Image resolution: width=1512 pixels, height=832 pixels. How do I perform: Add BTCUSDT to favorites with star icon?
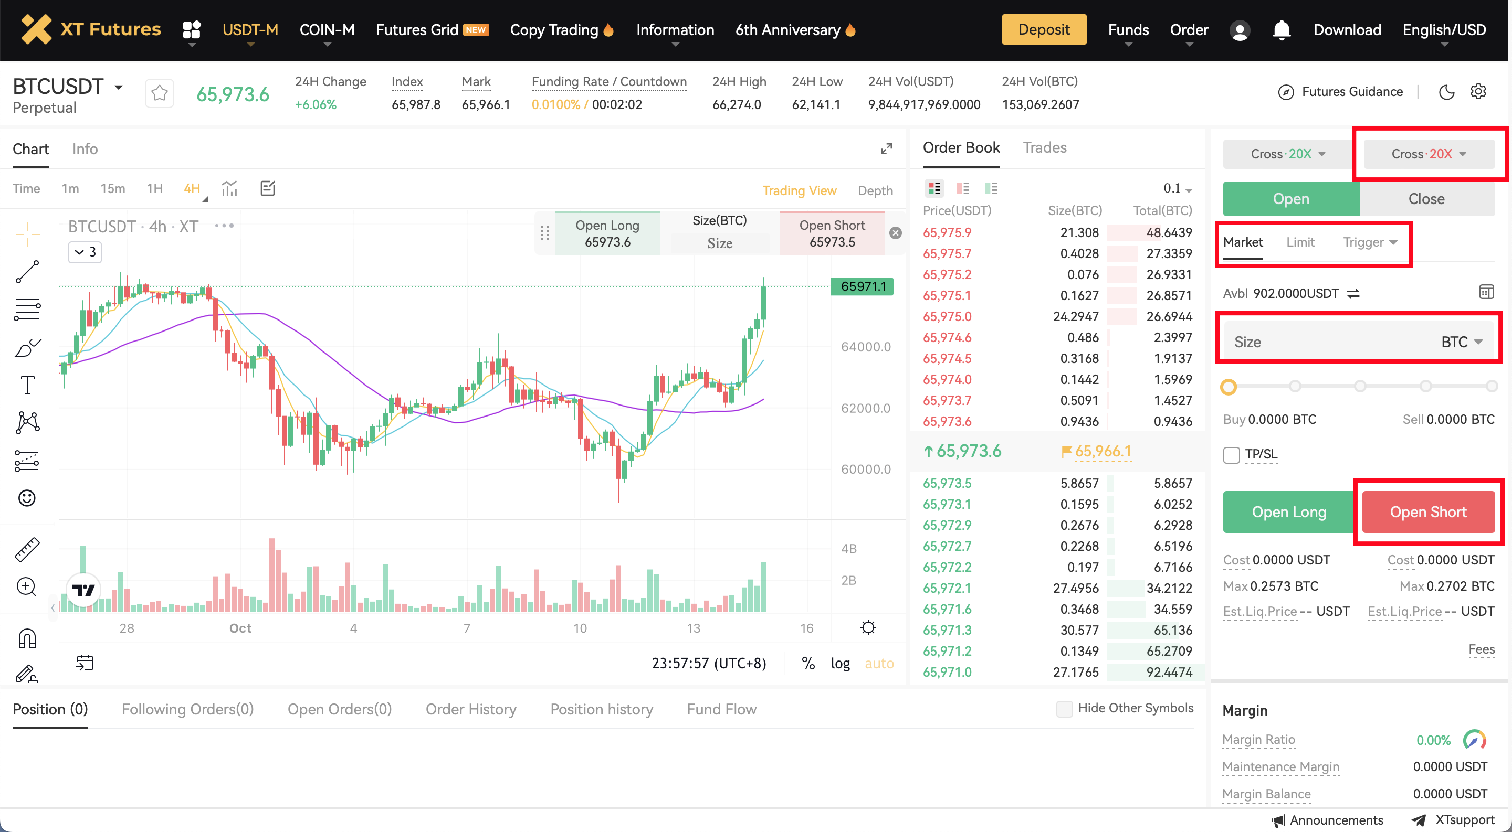[159, 93]
